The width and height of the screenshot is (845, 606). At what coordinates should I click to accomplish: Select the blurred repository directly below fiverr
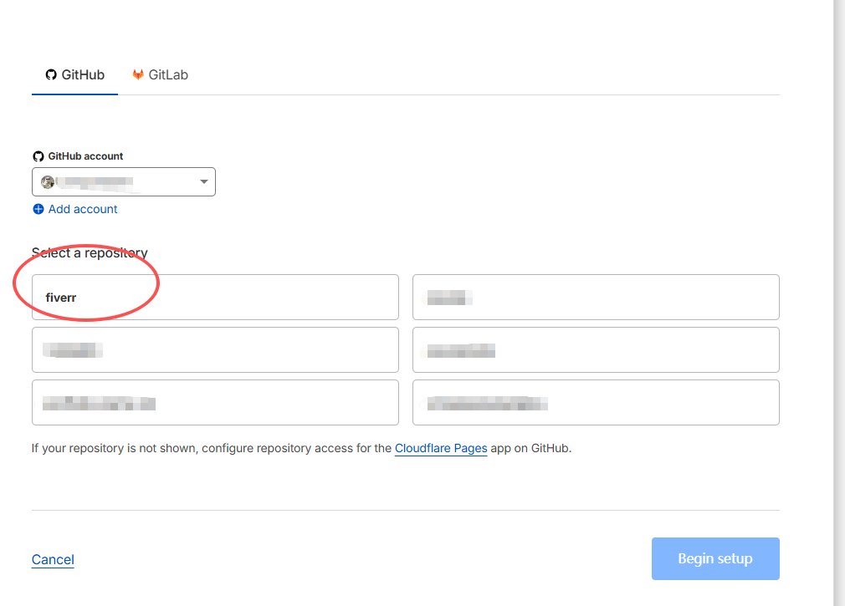(x=215, y=349)
